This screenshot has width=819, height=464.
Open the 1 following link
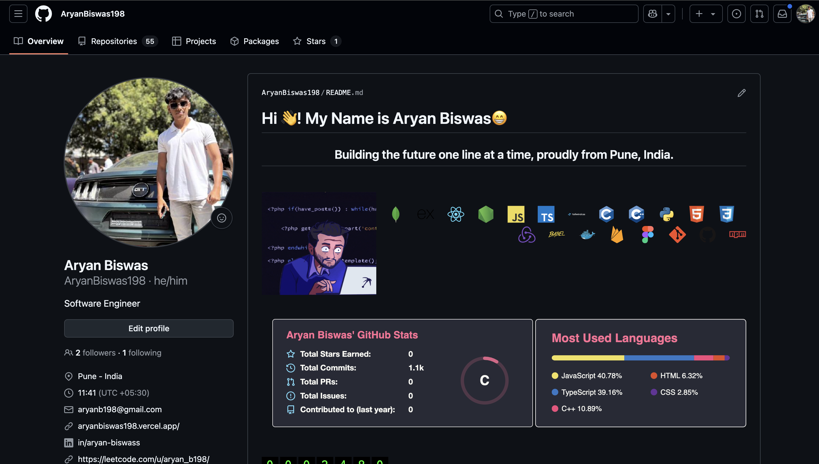coord(141,352)
